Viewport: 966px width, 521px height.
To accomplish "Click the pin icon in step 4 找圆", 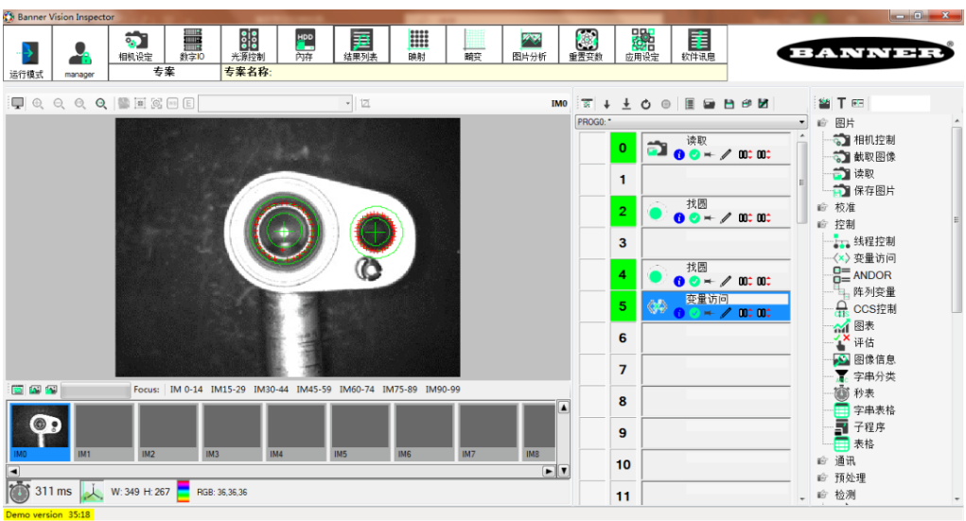I will pyautogui.click(x=709, y=282).
